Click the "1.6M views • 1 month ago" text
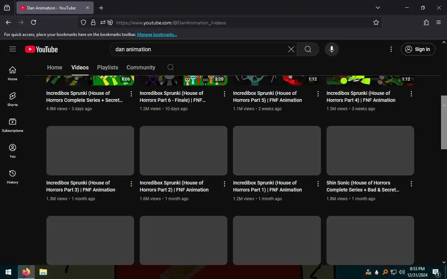 (164, 199)
